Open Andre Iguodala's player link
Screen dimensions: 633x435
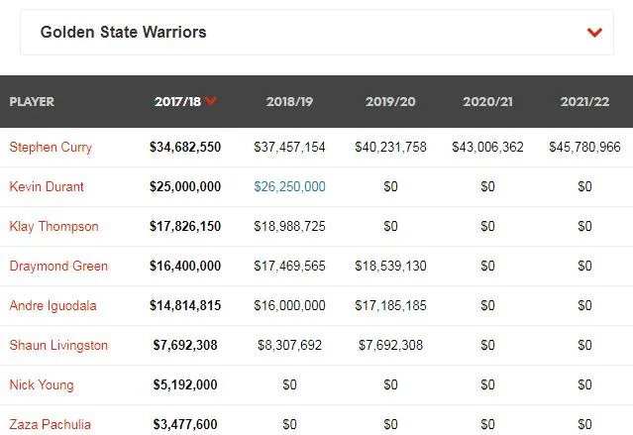[x=53, y=305]
